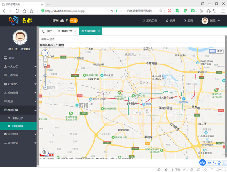Click the Baidu 'du' input method icon
Screen dimensions: 227x172
tap(202, 163)
